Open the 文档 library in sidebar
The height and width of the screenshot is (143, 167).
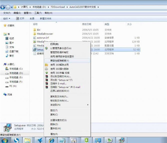[x=10, y=47]
